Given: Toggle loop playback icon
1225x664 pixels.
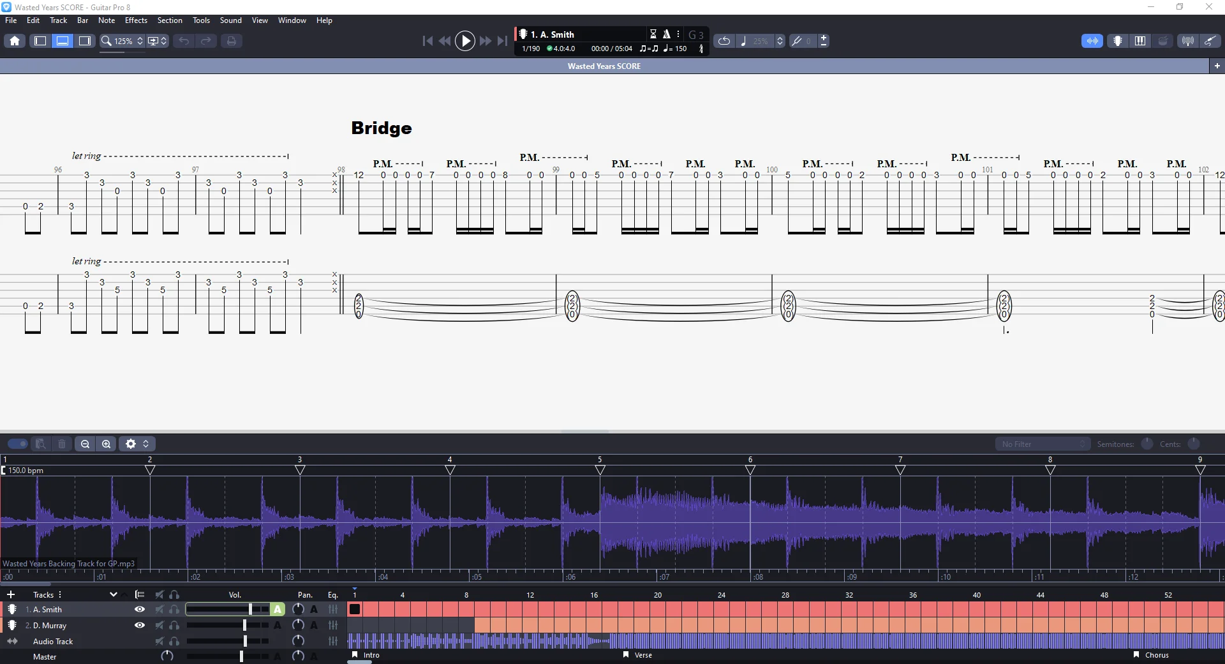Looking at the screenshot, I should [x=724, y=41].
